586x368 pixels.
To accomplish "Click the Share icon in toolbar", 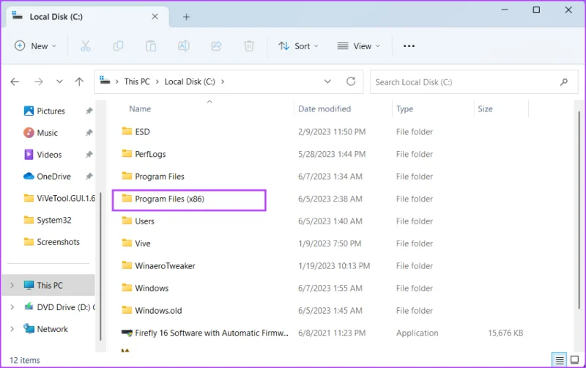I will coord(216,46).
